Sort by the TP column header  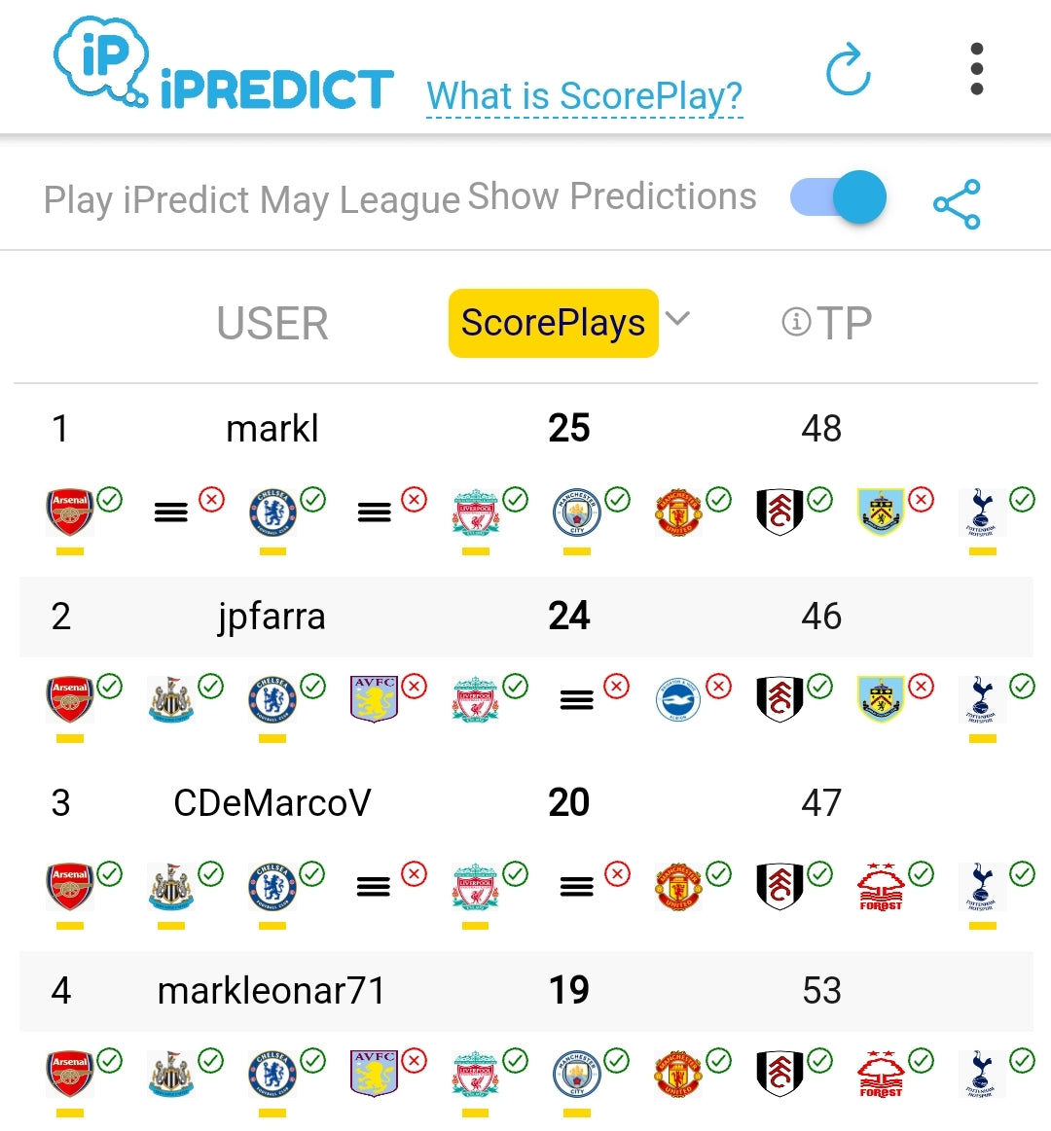(x=844, y=323)
